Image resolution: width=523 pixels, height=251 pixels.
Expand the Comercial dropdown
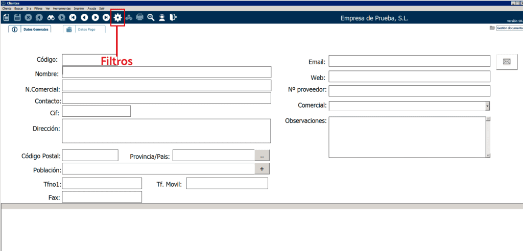[x=487, y=106]
